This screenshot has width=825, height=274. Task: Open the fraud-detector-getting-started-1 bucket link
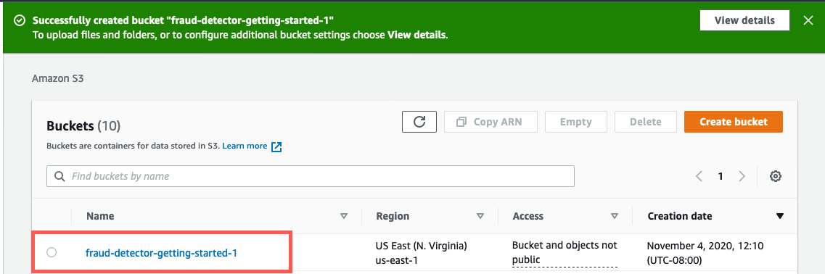pyautogui.click(x=162, y=253)
